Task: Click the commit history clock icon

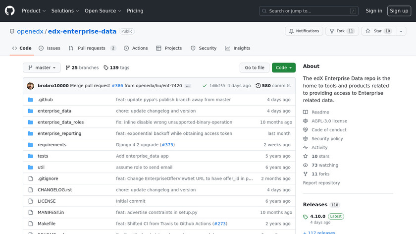Action: (258, 86)
